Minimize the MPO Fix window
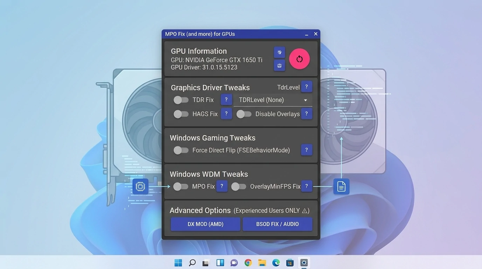 coord(307,34)
